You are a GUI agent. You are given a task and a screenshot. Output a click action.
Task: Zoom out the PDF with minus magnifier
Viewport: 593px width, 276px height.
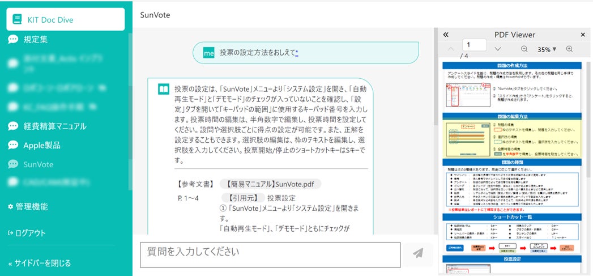524,49
